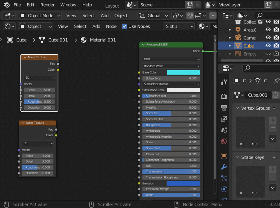Click the Base Color cyan swatch
Screen dimensions: 280x208
coord(183,73)
